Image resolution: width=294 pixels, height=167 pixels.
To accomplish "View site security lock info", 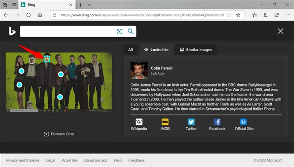I will [x=54, y=15].
